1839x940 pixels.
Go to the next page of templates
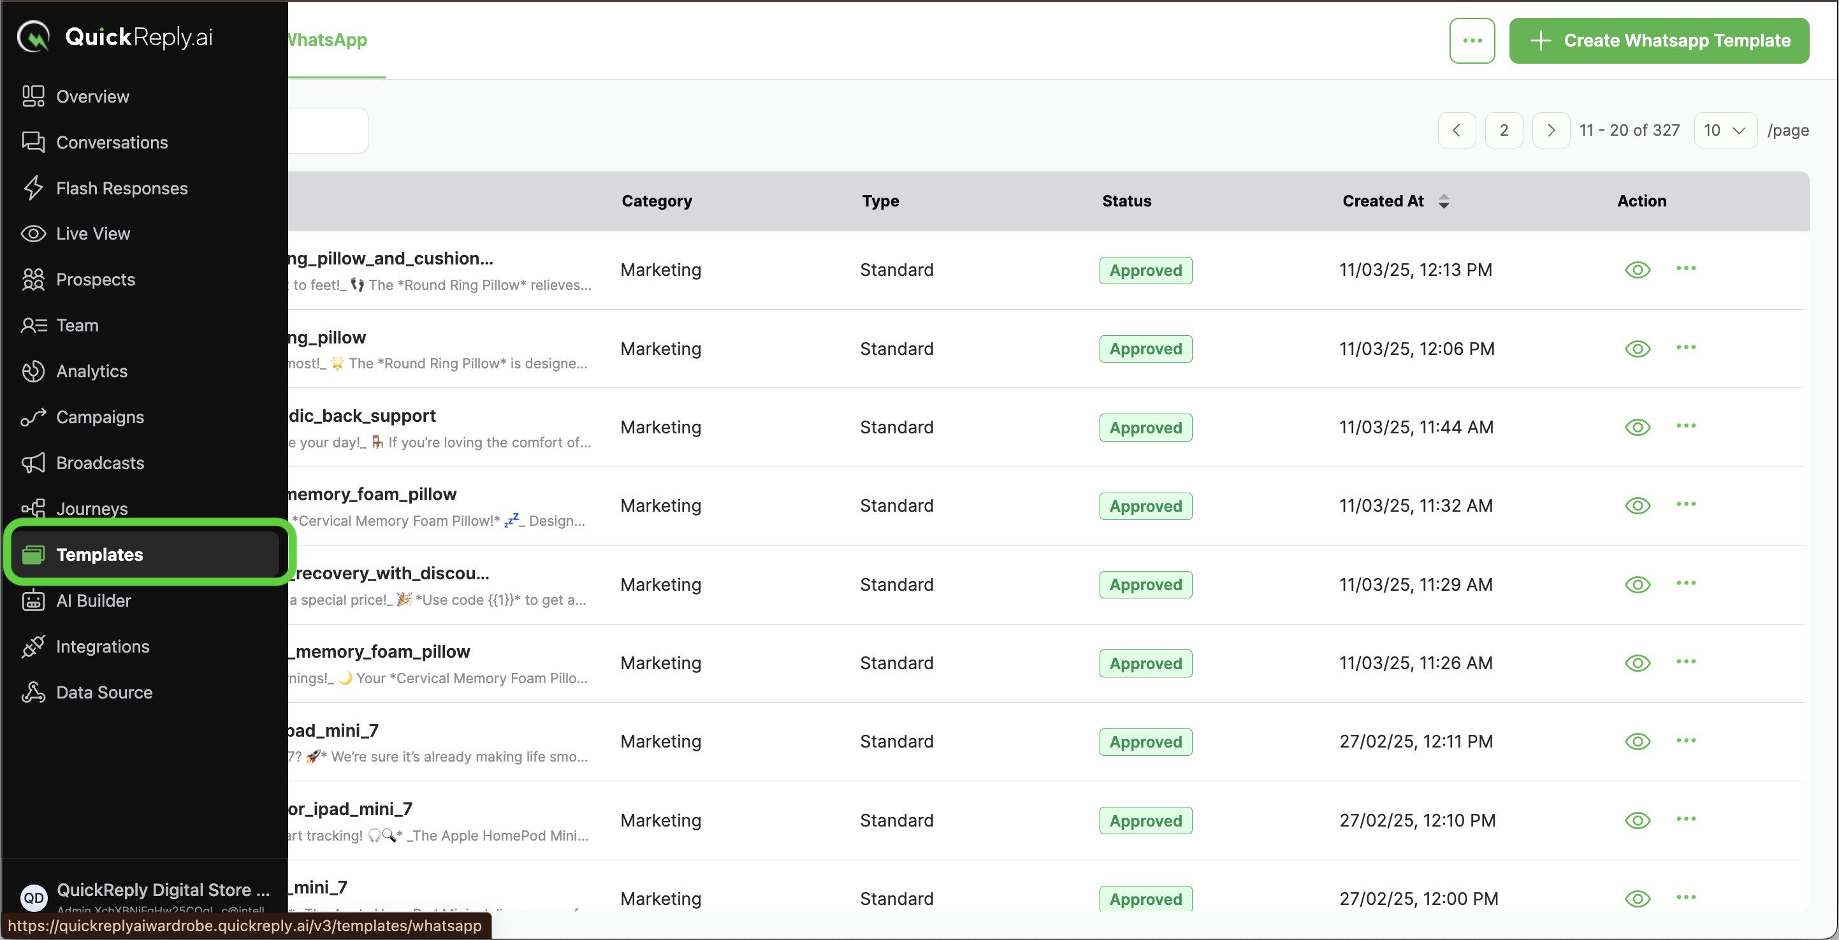1550,130
